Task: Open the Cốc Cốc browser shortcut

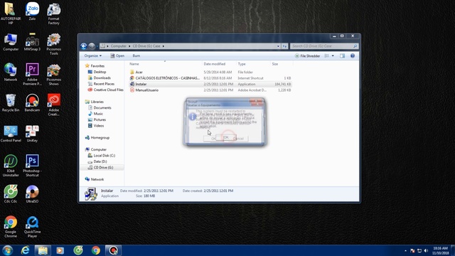Action: click(x=11, y=193)
